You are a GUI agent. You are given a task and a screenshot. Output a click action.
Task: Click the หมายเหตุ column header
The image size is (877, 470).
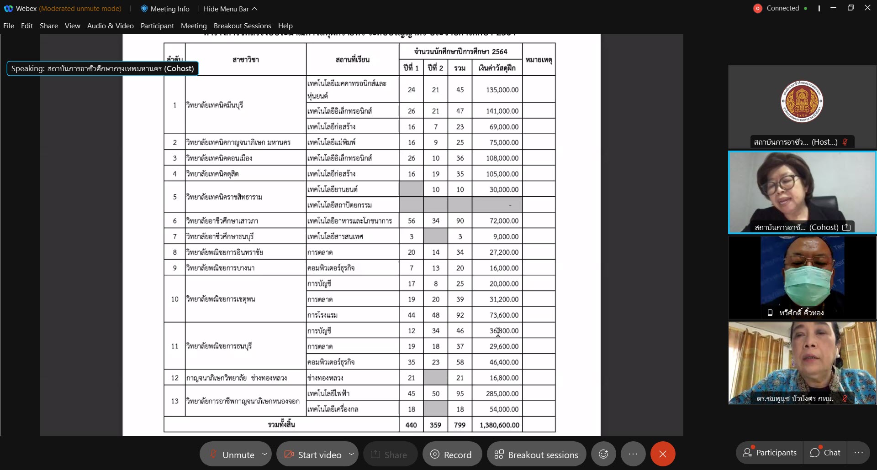tap(539, 59)
